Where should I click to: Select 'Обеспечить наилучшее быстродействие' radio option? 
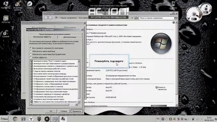tap(31, 54)
